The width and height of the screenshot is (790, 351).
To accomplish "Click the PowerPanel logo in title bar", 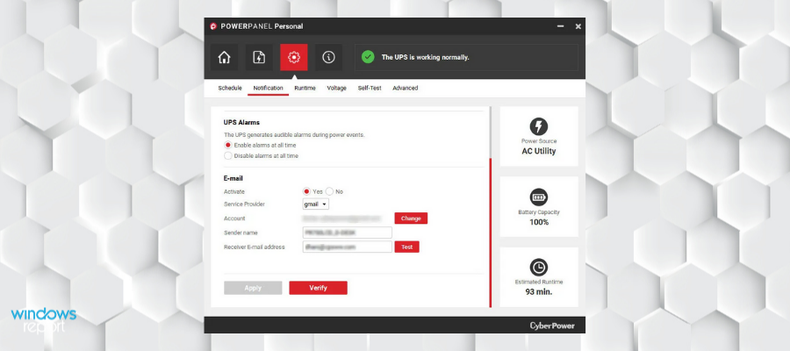I will pos(213,26).
